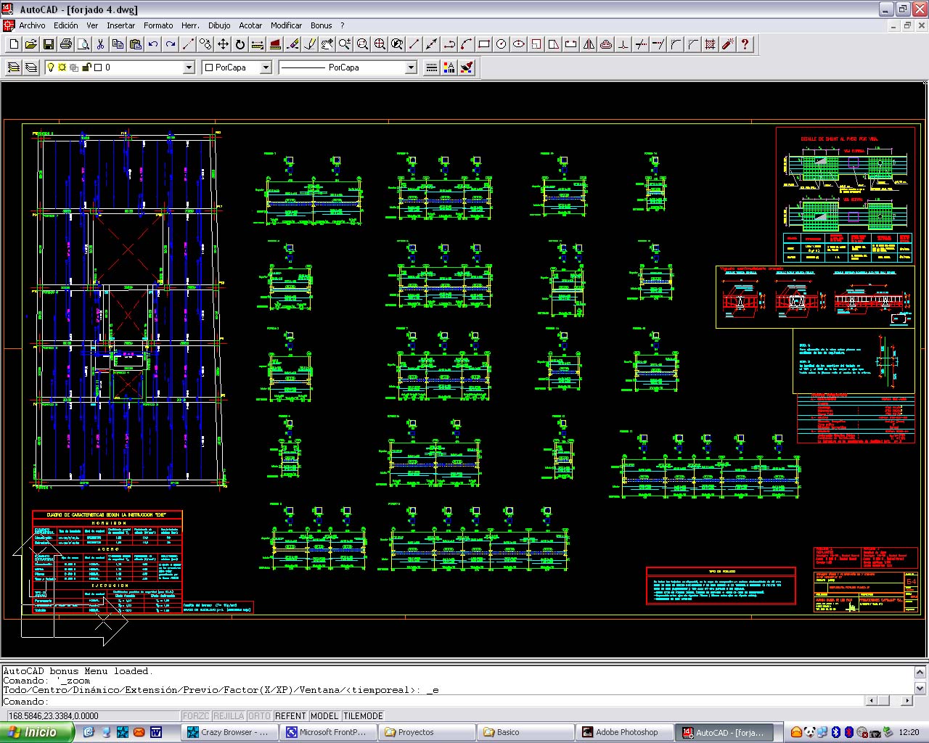The height and width of the screenshot is (743, 929).
Task: Click the Help question mark icon
Action: tap(745, 44)
